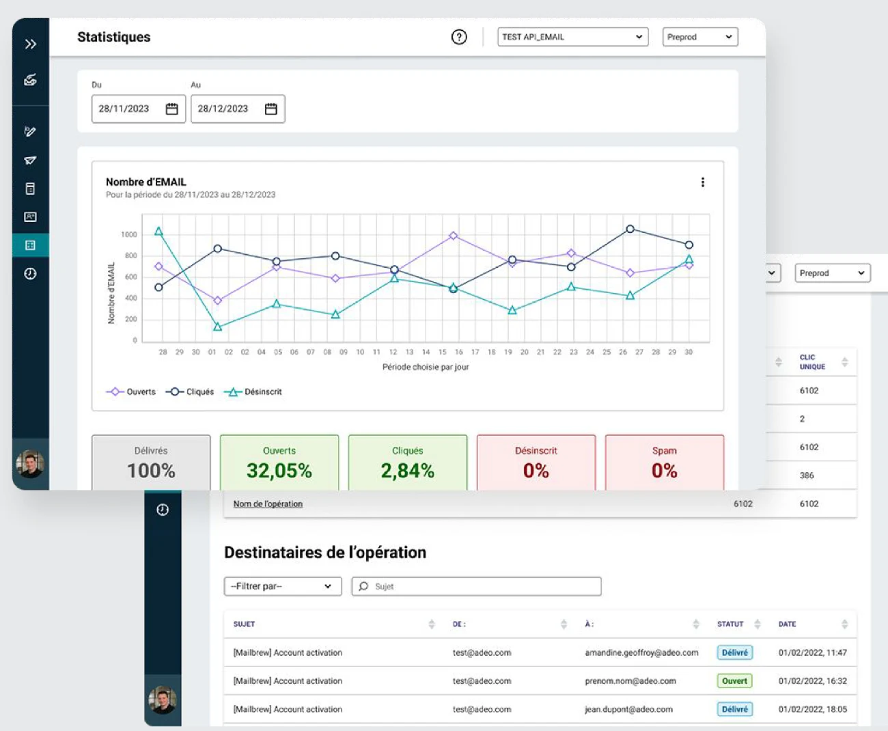888x731 pixels.
Task: Click the logo icon below the sidebar chevrons
Action: (30, 80)
